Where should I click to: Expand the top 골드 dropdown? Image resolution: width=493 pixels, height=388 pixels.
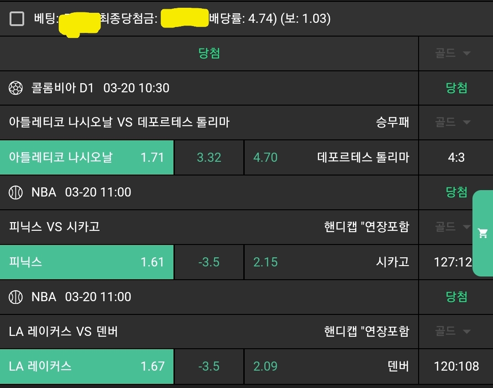pos(452,53)
